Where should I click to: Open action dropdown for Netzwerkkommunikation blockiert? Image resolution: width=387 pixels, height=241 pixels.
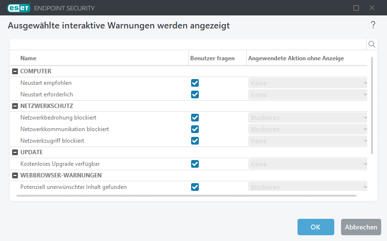(x=308, y=129)
